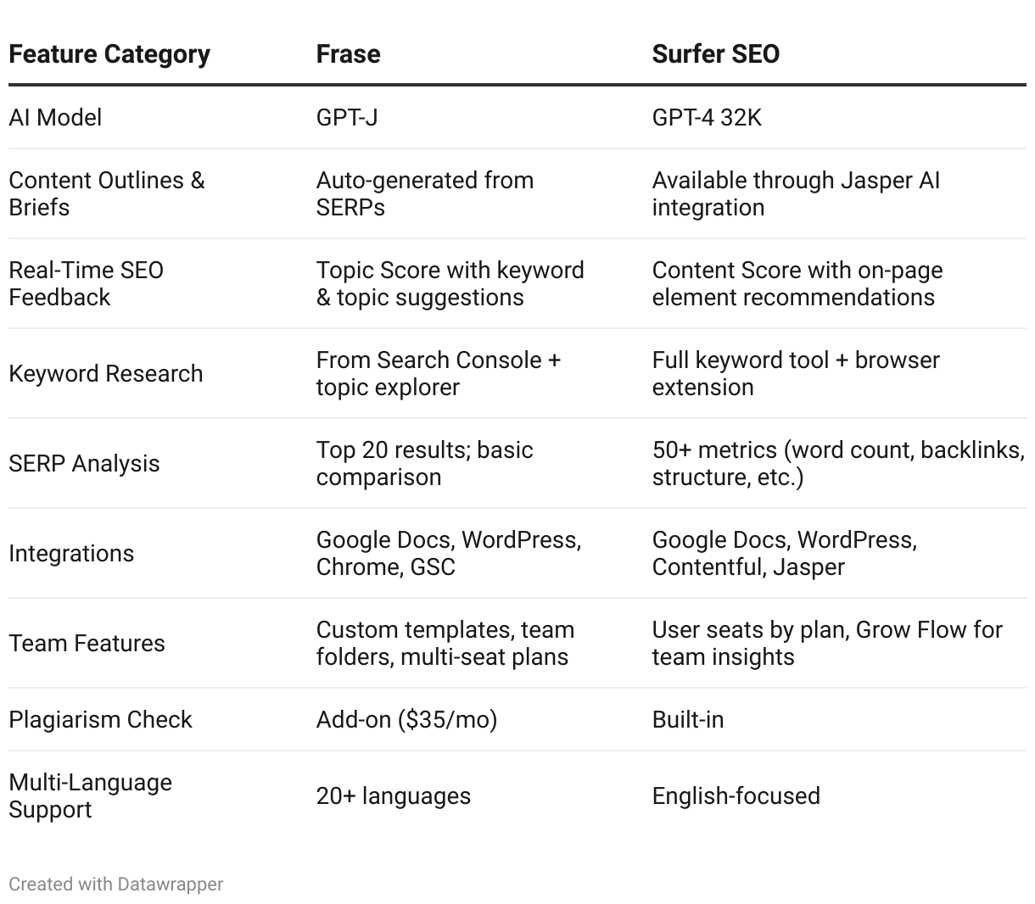The height and width of the screenshot is (904, 1035).
Task: Click Full keyword tool + browser extension
Action: tap(796, 373)
